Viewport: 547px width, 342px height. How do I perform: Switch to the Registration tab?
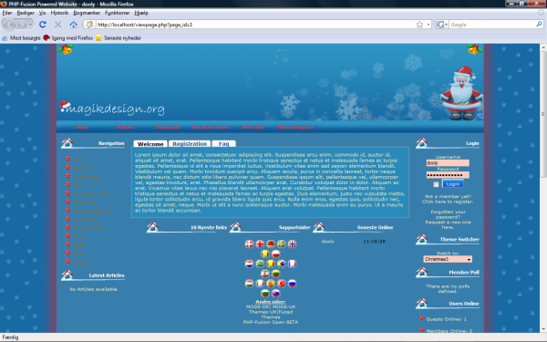pos(190,144)
